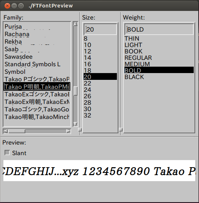
Task: Select size 16
Action: (x=100, y=64)
